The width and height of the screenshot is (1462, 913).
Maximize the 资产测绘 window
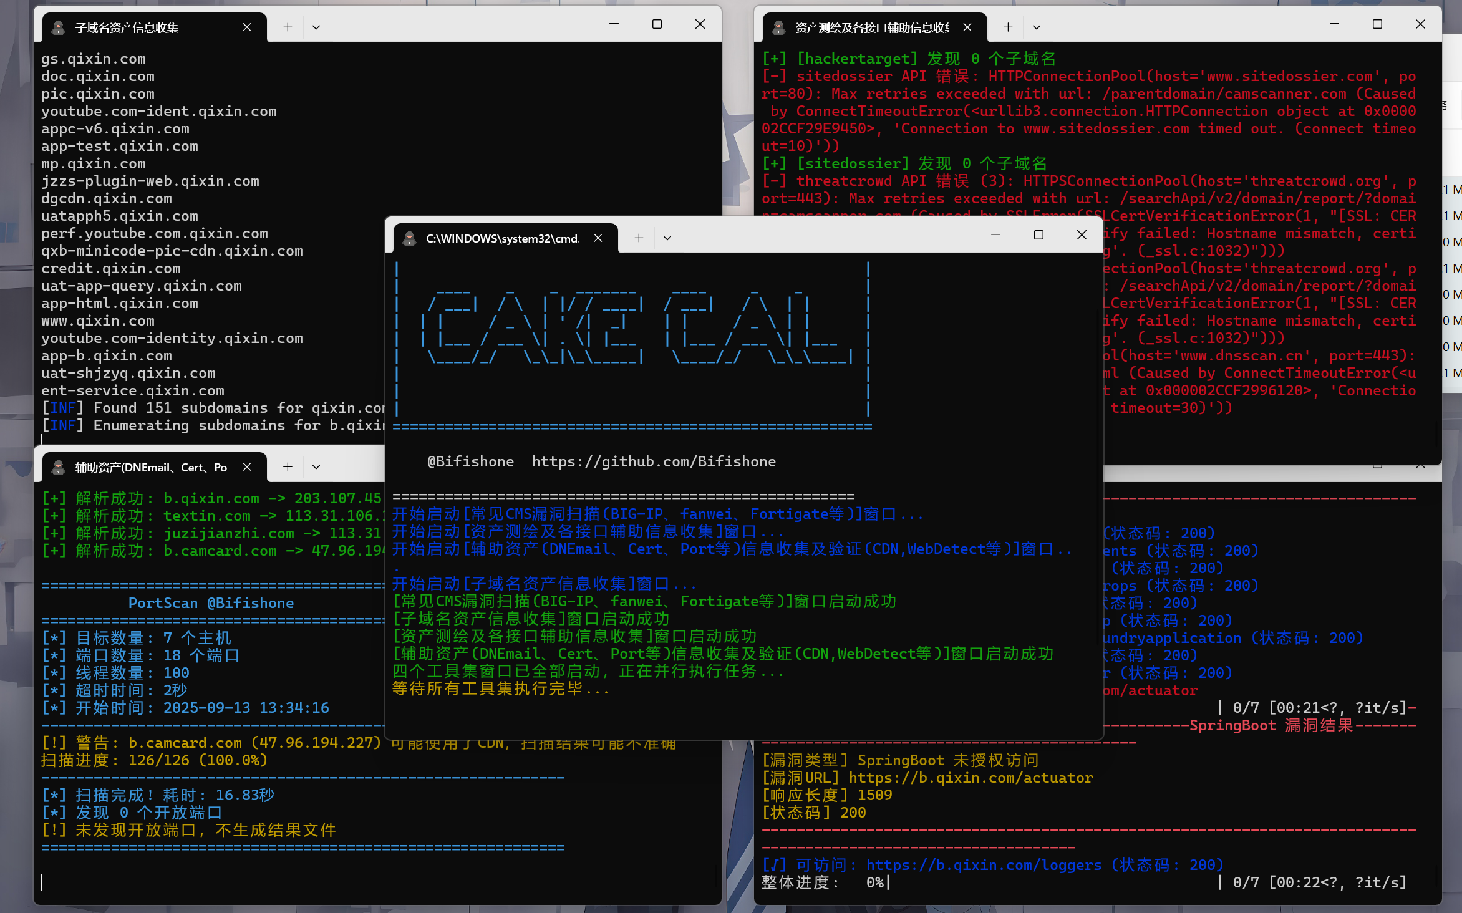[1377, 24]
